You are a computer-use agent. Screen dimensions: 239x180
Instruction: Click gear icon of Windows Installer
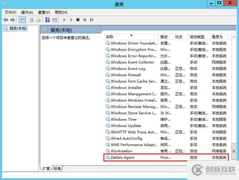[108, 88]
